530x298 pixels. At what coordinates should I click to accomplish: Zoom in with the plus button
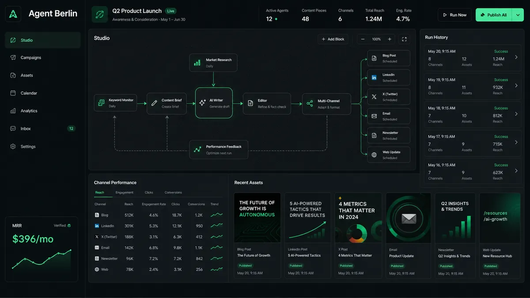point(390,39)
